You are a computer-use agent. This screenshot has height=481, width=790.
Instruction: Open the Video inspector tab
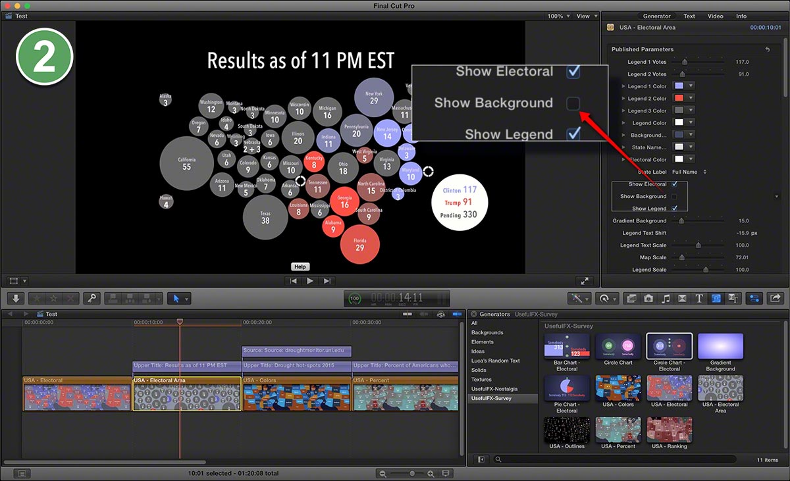pyautogui.click(x=716, y=16)
